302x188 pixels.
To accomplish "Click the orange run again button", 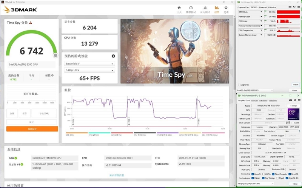I will [32, 129].
